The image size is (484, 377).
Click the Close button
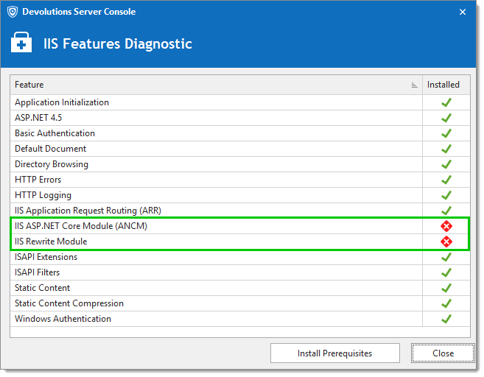click(443, 353)
